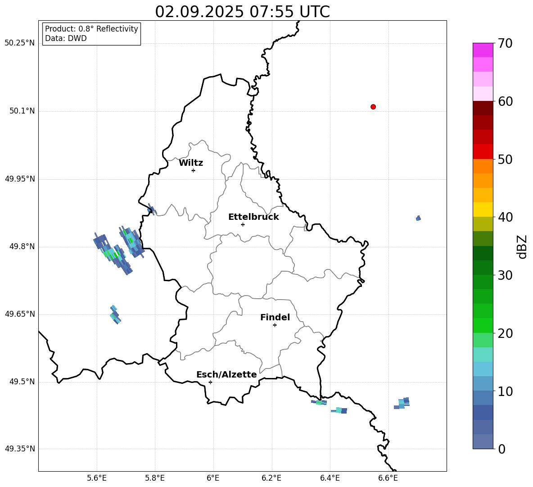Click the 6°E longitude label
The image size is (533, 487).
point(213,478)
